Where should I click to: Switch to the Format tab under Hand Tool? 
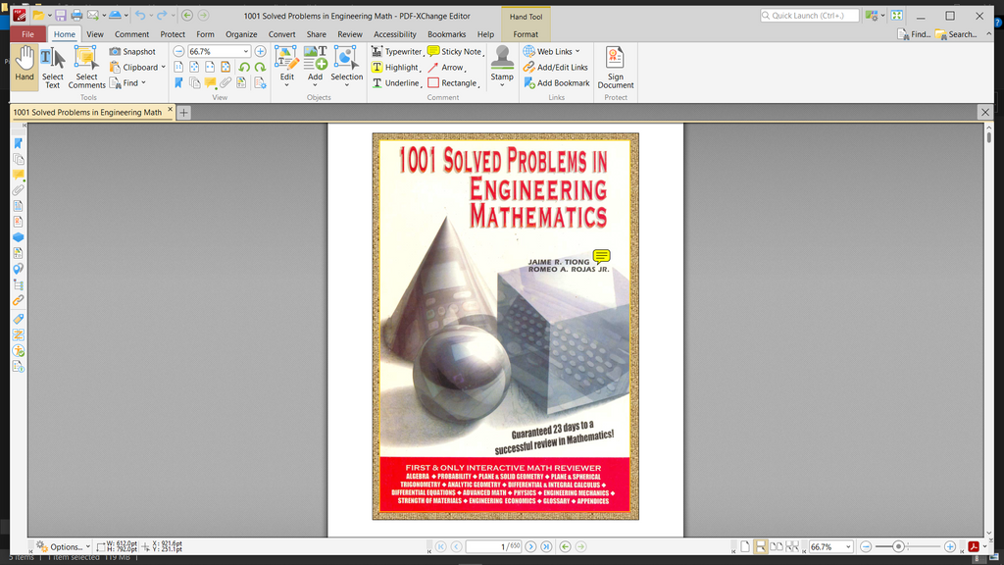coord(526,34)
